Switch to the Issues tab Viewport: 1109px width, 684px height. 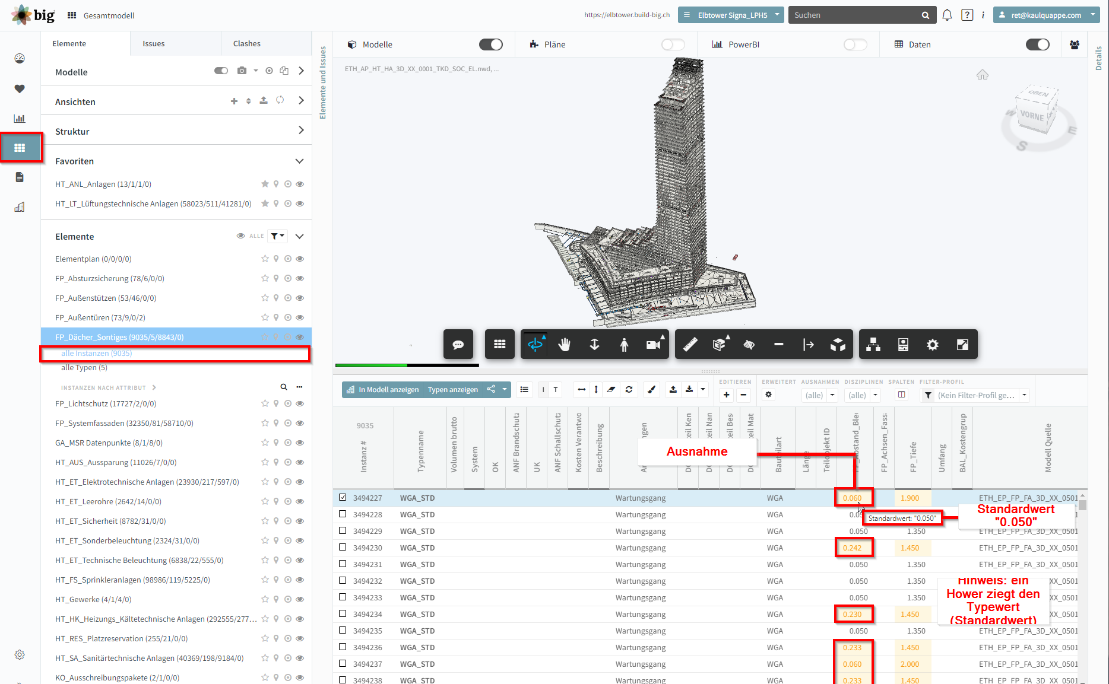pyautogui.click(x=154, y=43)
